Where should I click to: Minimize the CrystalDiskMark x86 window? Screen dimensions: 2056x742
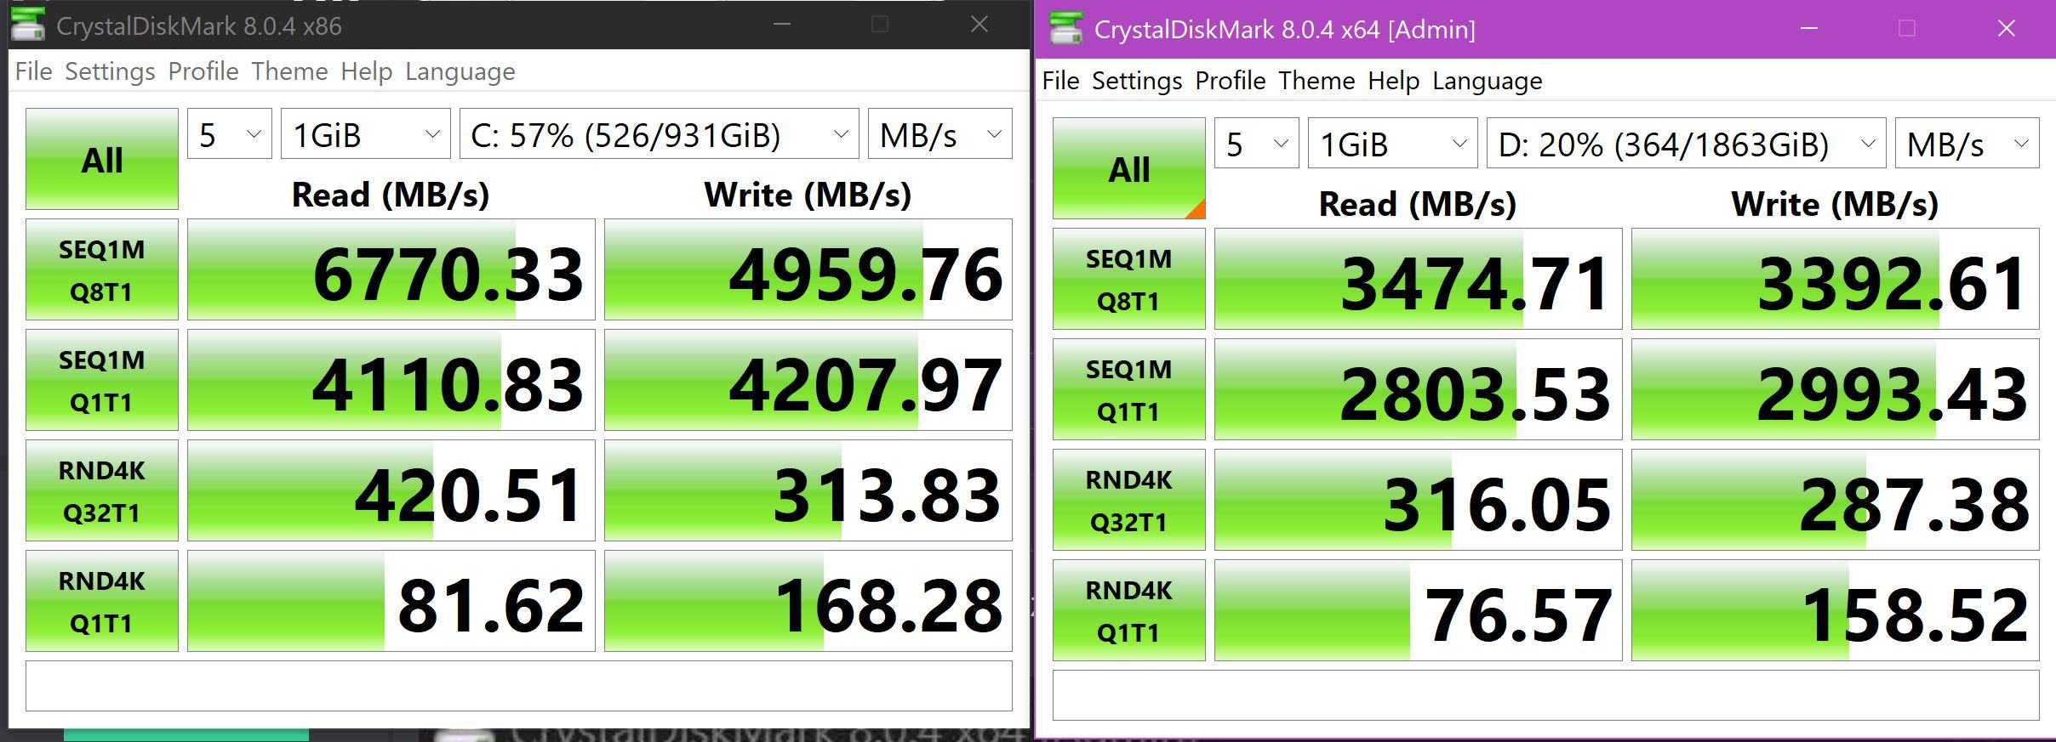(782, 25)
